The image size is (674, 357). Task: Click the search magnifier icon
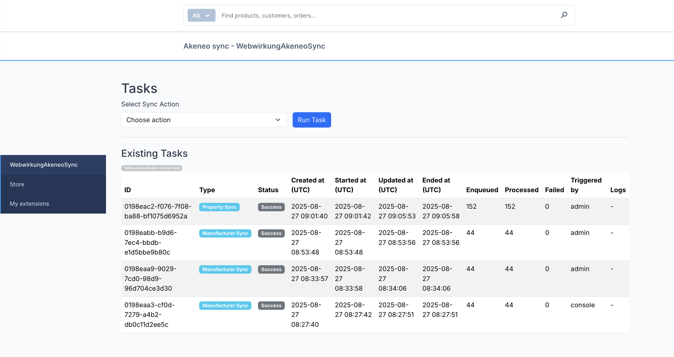click(564, 15)
